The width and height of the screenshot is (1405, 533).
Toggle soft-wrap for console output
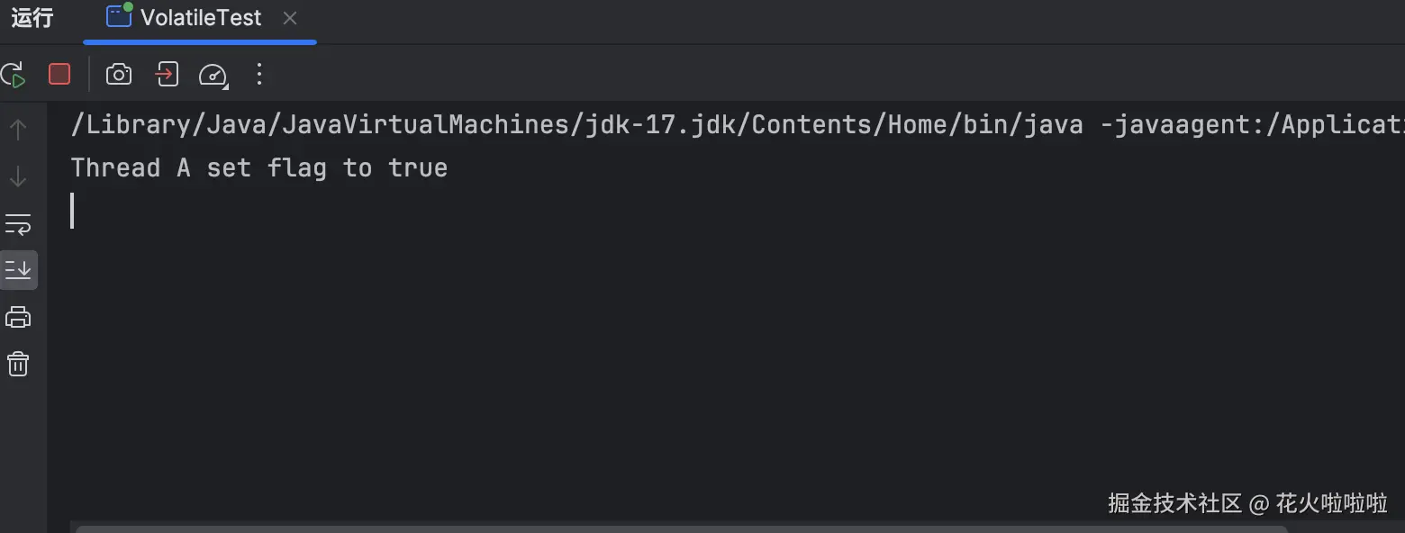tap(18, 223)
